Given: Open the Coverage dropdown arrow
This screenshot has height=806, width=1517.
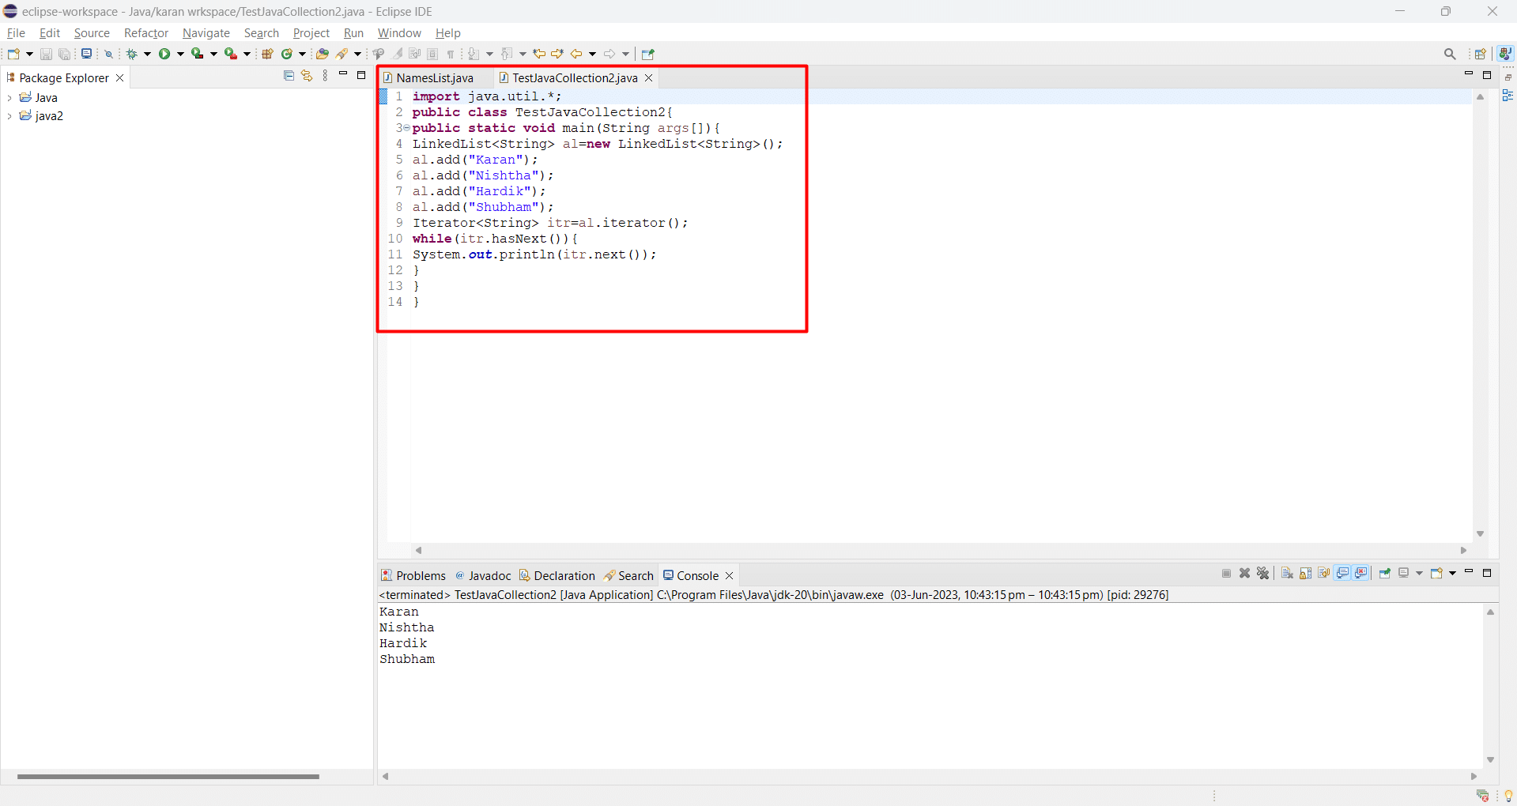Looking at the screenshot, I should [x=213, y=54].
